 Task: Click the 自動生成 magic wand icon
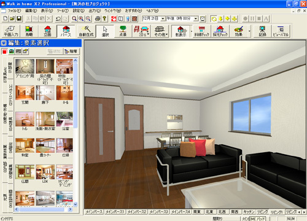pos(86,31)
